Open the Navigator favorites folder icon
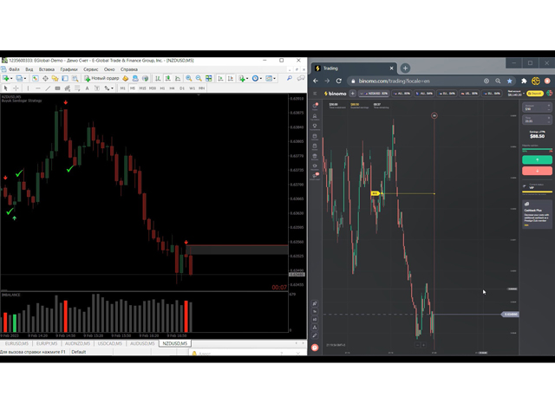This screenshot has width=555, height=416. [55, 78]
